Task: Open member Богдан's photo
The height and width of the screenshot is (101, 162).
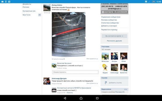Action: (114, 56)
